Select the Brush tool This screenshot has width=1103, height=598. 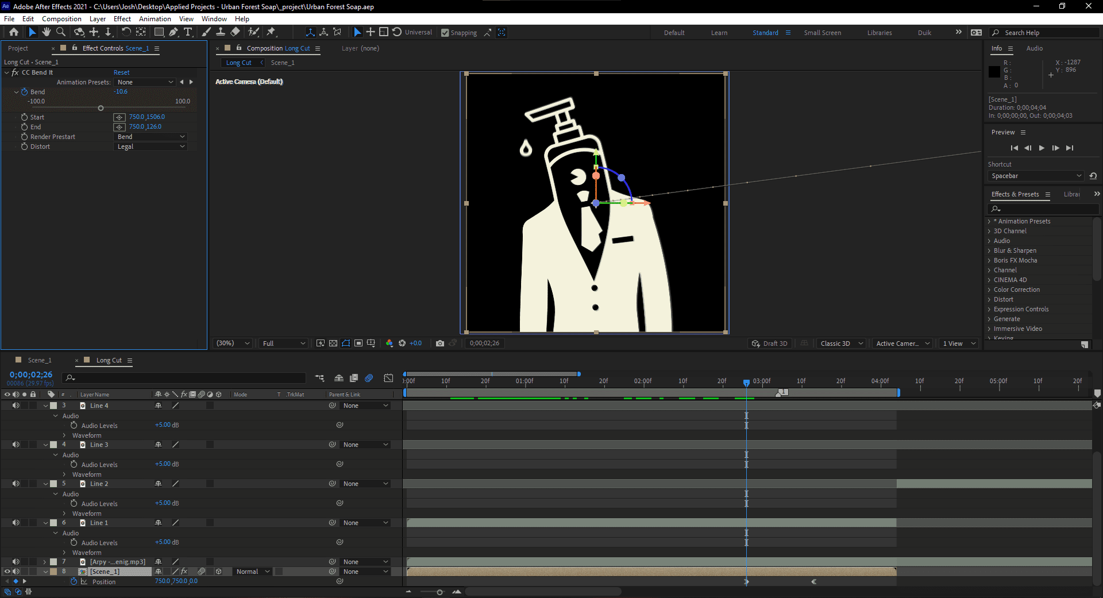click(206, 32)
